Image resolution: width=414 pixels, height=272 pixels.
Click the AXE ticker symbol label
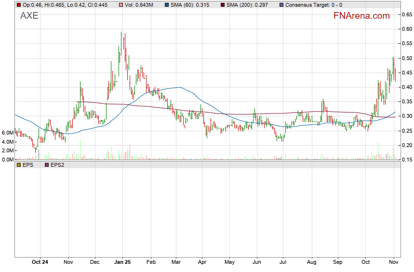pyautogui.click(x=29, y=16)
